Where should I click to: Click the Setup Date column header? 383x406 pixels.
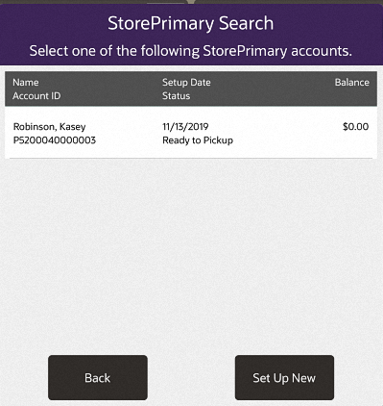click(186, 83)
